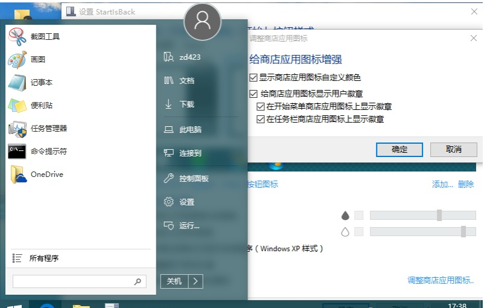Click the Run (运行...) icon

tap(169, 225)
